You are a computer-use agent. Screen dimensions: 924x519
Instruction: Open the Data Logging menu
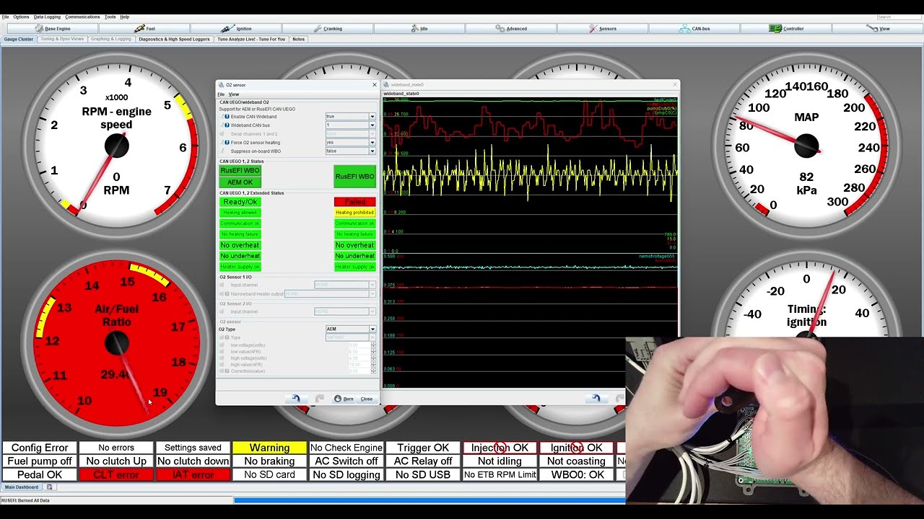click(x=48, y=17)
